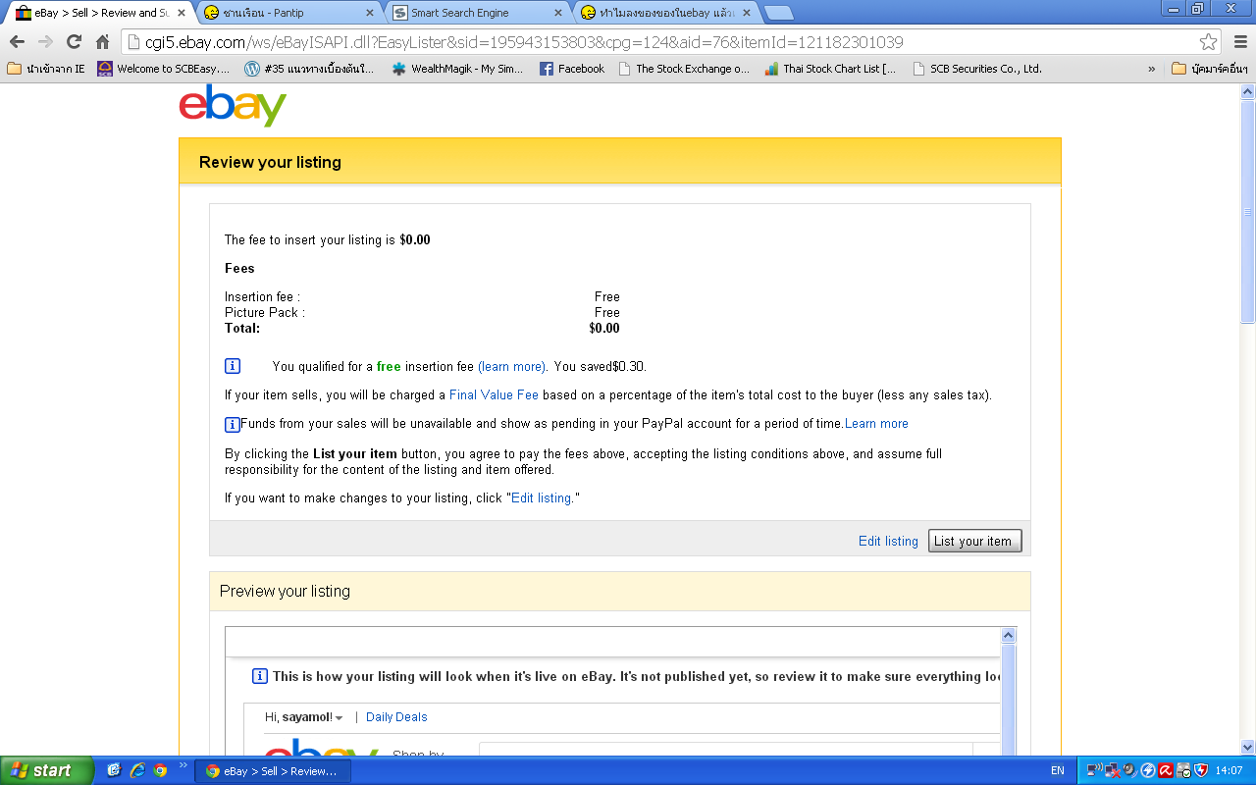This screenshot has height=785, width=1256.
Task: Open the Chrome menu button
Action: [1240, 42]
